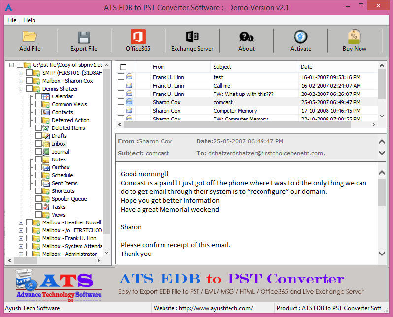
Task: Tick the Inbox folder checkbox
Action: pos(38,144)
